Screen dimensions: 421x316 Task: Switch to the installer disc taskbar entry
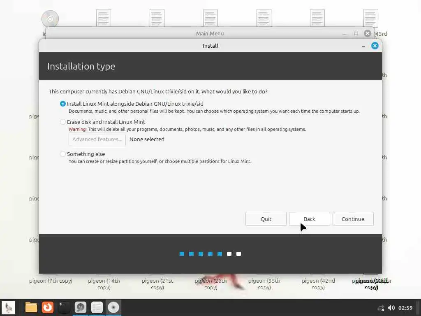[113, 307]
